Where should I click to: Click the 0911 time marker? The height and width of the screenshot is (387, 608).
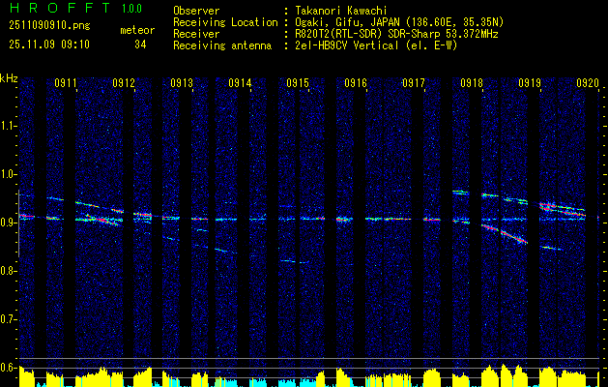tap(65, 83)
